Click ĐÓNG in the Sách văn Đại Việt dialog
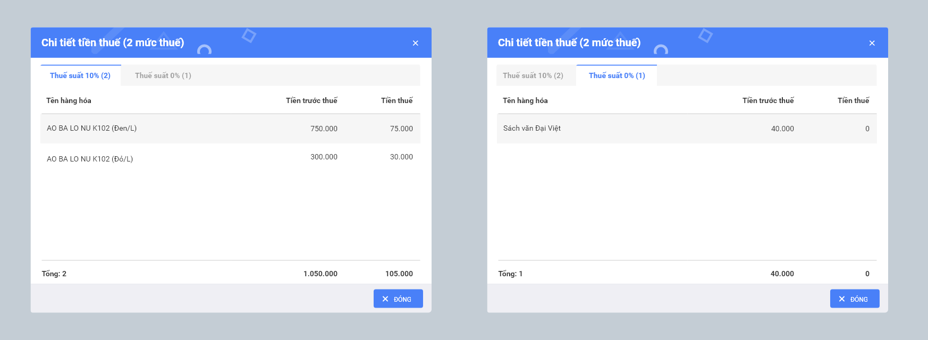Image resolution: width=928 pixels, height=340 pixels. [x=855, y=299]
